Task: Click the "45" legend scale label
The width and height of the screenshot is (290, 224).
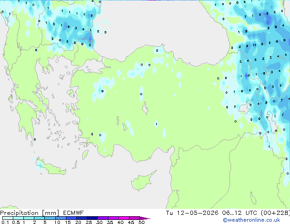Action: (131, 222)
